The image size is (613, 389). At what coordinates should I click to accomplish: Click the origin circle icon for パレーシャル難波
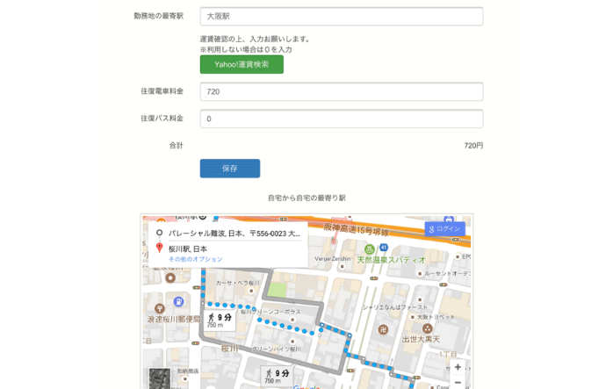[x=159, y=234]
